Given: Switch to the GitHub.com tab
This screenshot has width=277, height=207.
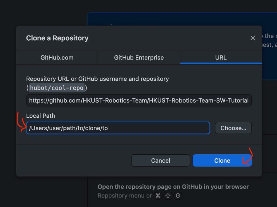Looking at the screenshot, I should [x=57, y=58].
